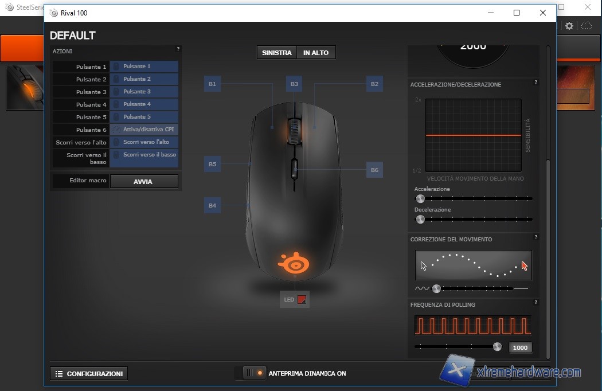Open help for the Azioni panel
Screen dimensions: 602x391
(178, 49)
